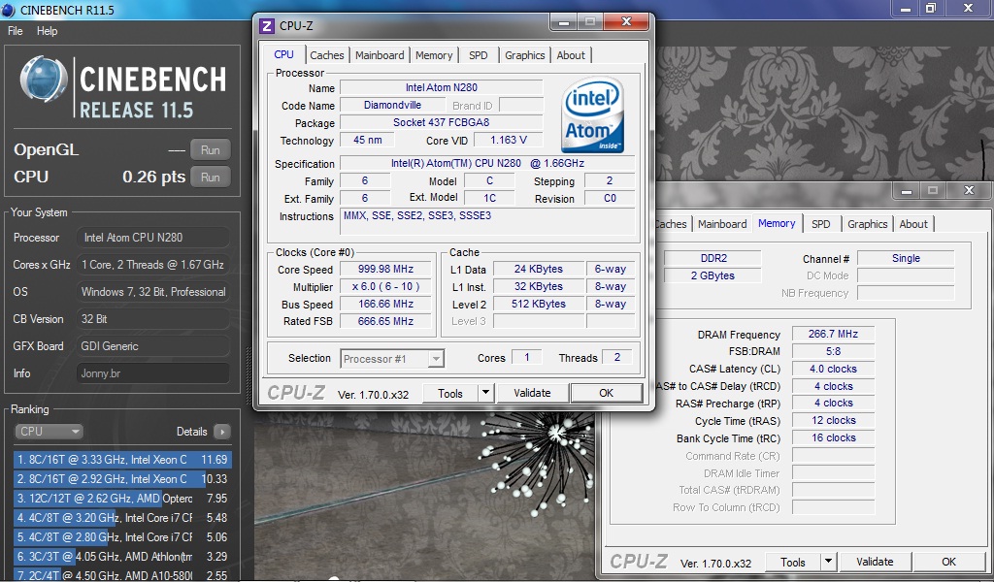994x582 pixels.
Task: Select ranking entry 12C/12T AMD Opteron
Action: 121,499
